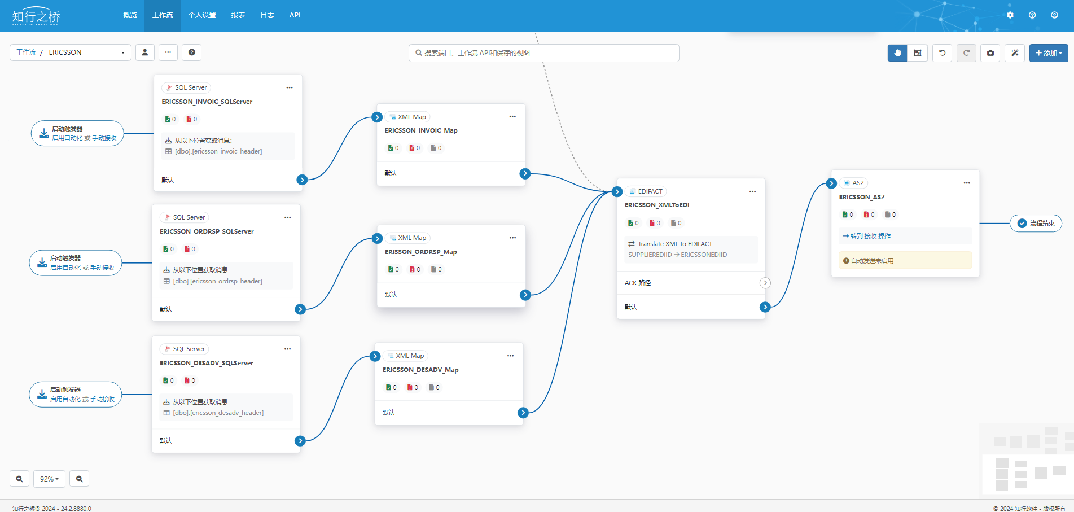Click the magic wand auto-layout icon
Image resolution: width=1074 pixels, height=512 pixels.
pos(1015,53)
